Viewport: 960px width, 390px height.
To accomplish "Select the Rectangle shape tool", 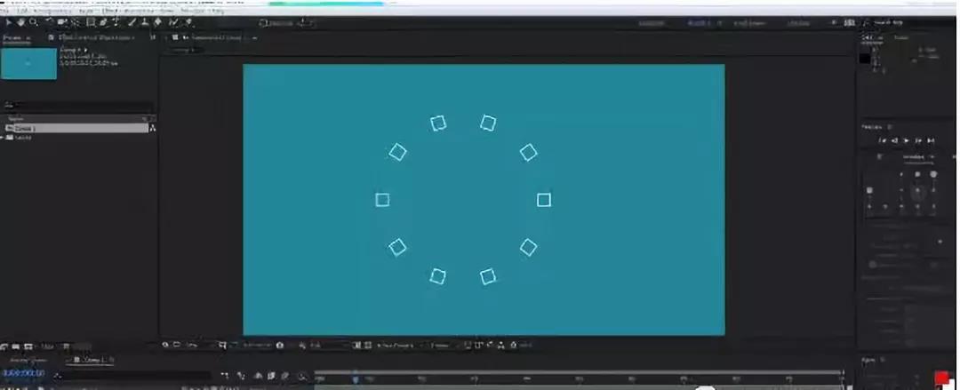I will pyautogui.click(x=90, y=22).
